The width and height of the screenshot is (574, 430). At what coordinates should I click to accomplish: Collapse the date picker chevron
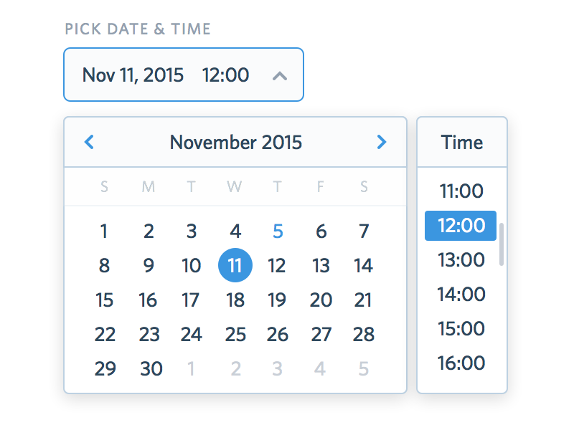coord(280,75)
